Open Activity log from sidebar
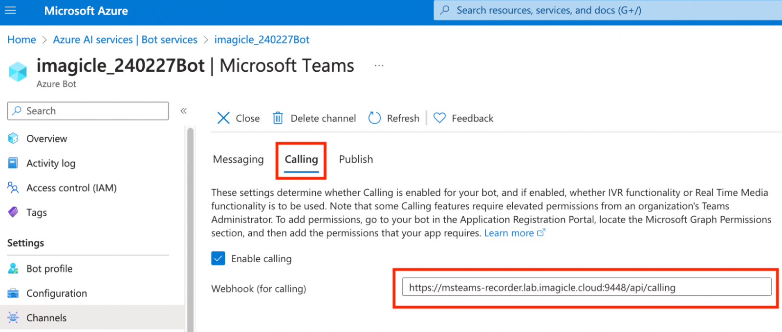The image size is (782, 332). coord(51,163)
